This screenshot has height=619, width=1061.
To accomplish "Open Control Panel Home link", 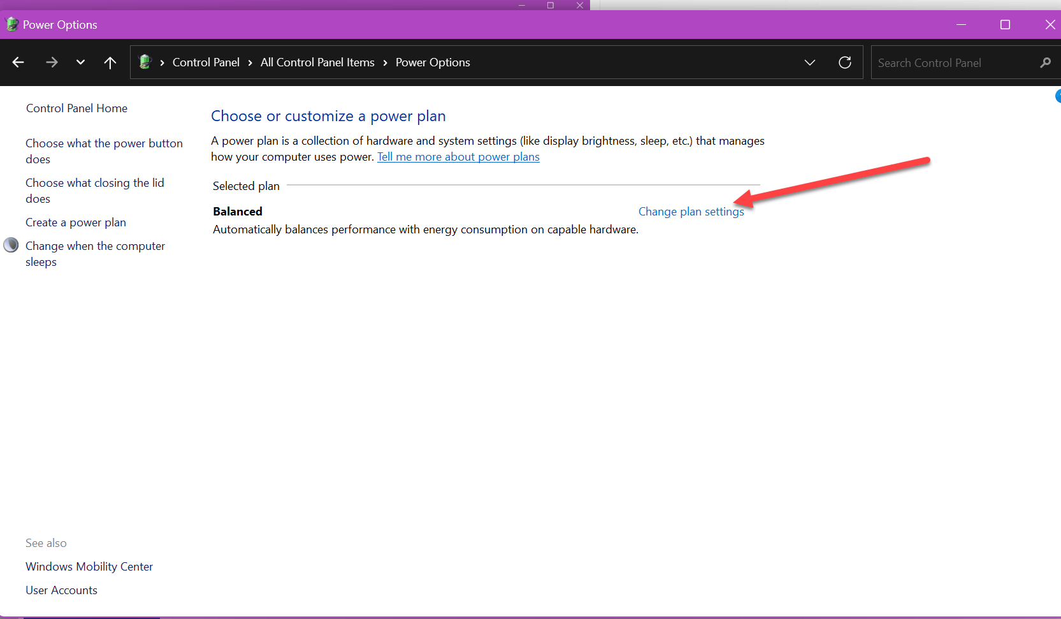I will coord(76,108).
